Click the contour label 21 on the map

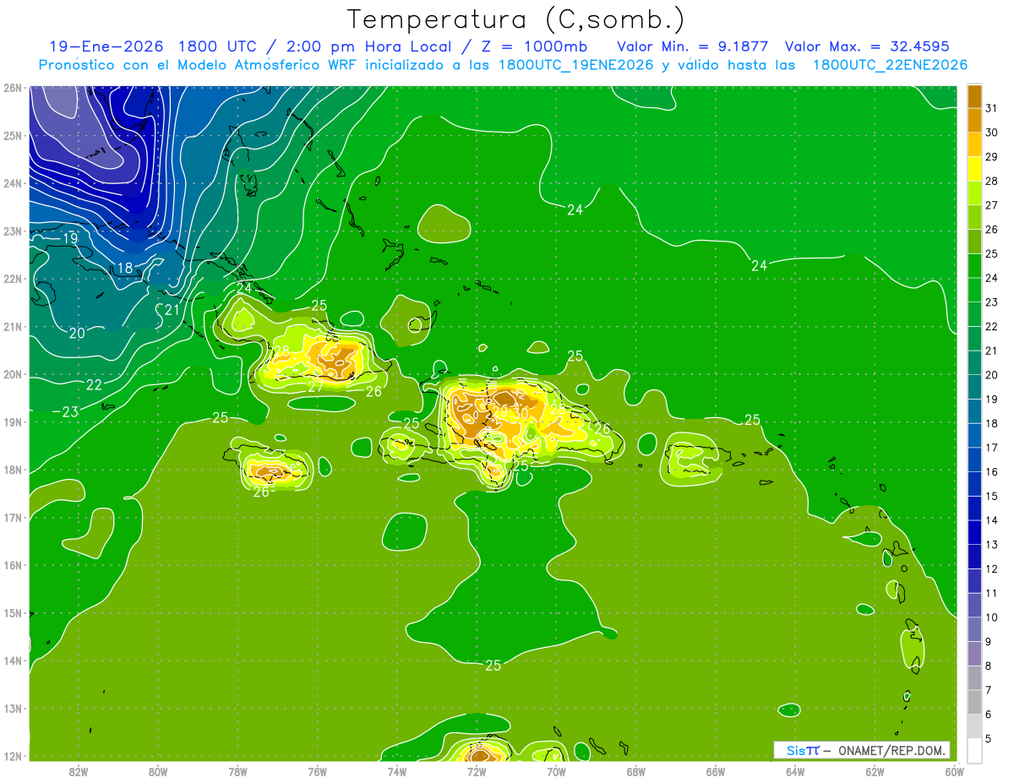172,310
